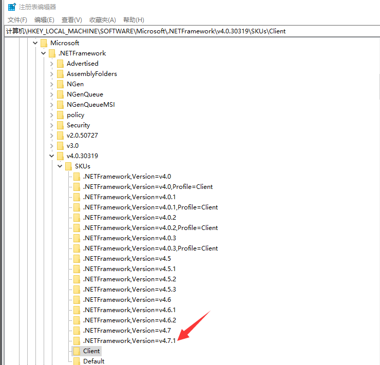380x365 pixels.
Task: Click the AssemblyFolders folder icon
Action: coord(61,74)
